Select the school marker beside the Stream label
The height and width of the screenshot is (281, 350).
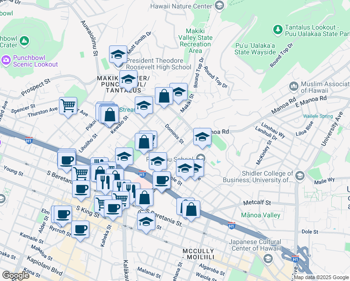(x=144, y=105)
